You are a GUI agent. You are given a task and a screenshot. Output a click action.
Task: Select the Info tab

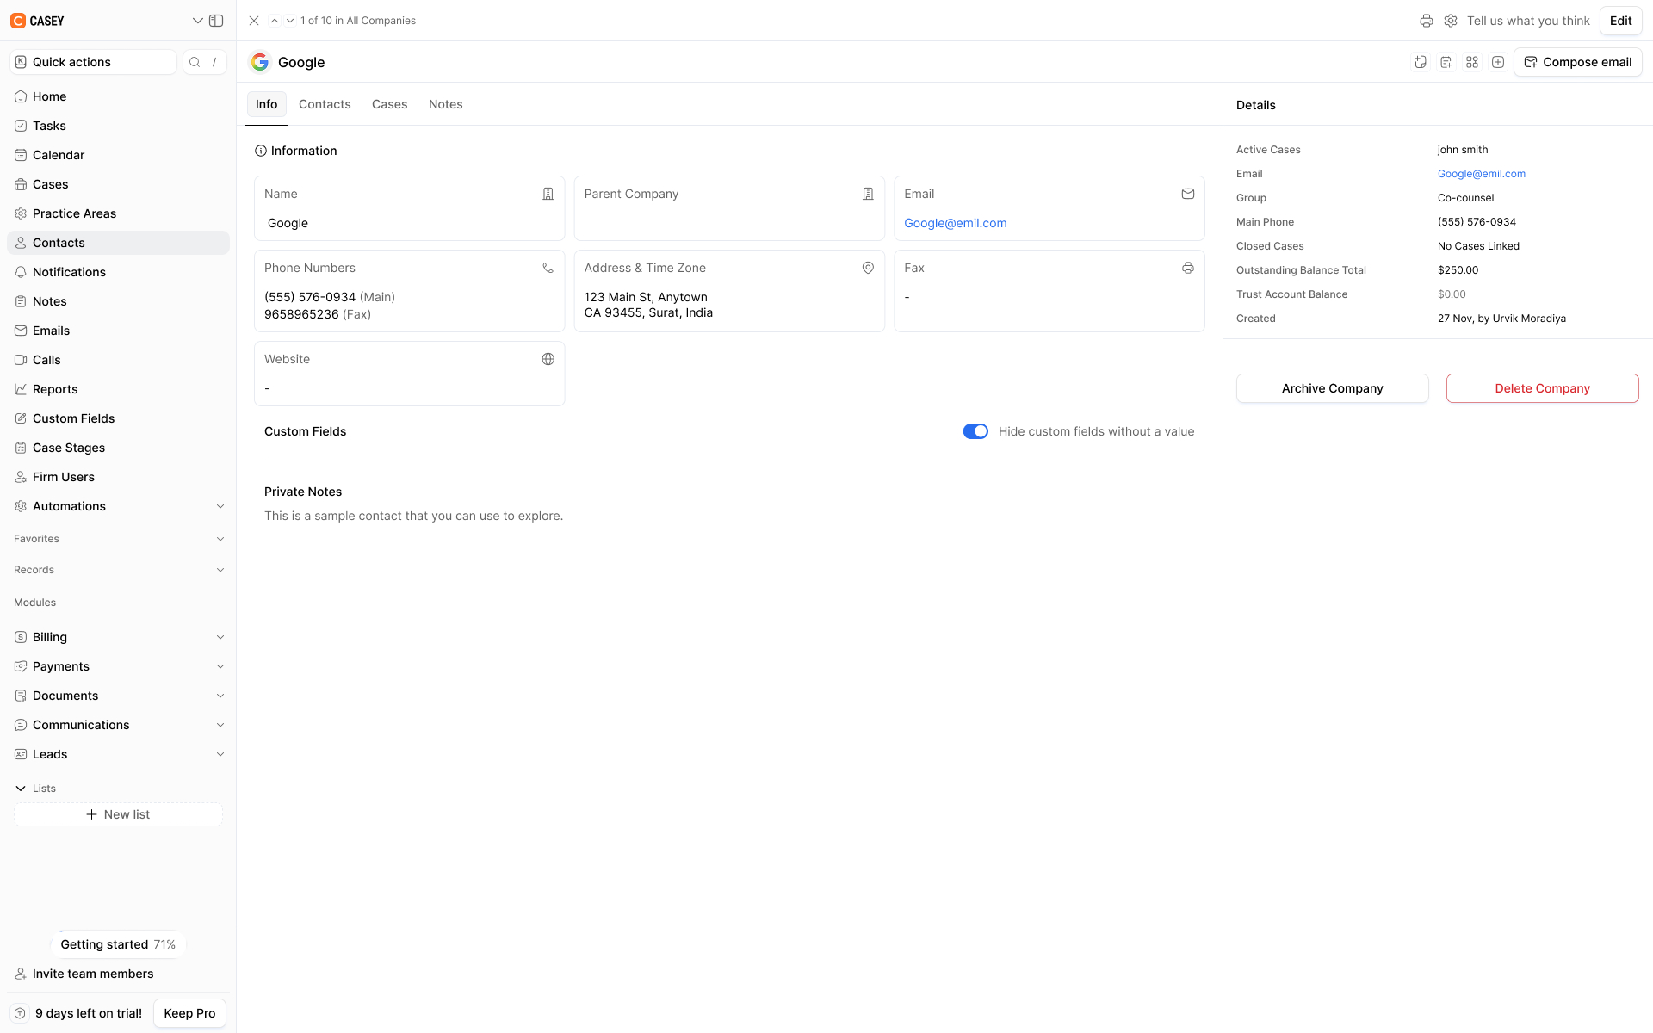(x=267, y=104)
